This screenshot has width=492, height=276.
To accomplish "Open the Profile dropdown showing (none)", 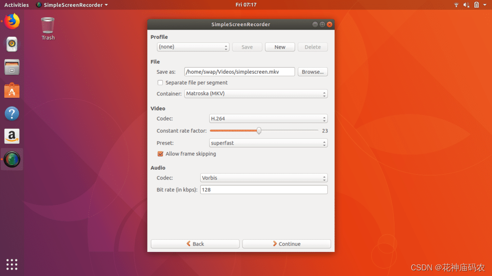I will (193, 47).
